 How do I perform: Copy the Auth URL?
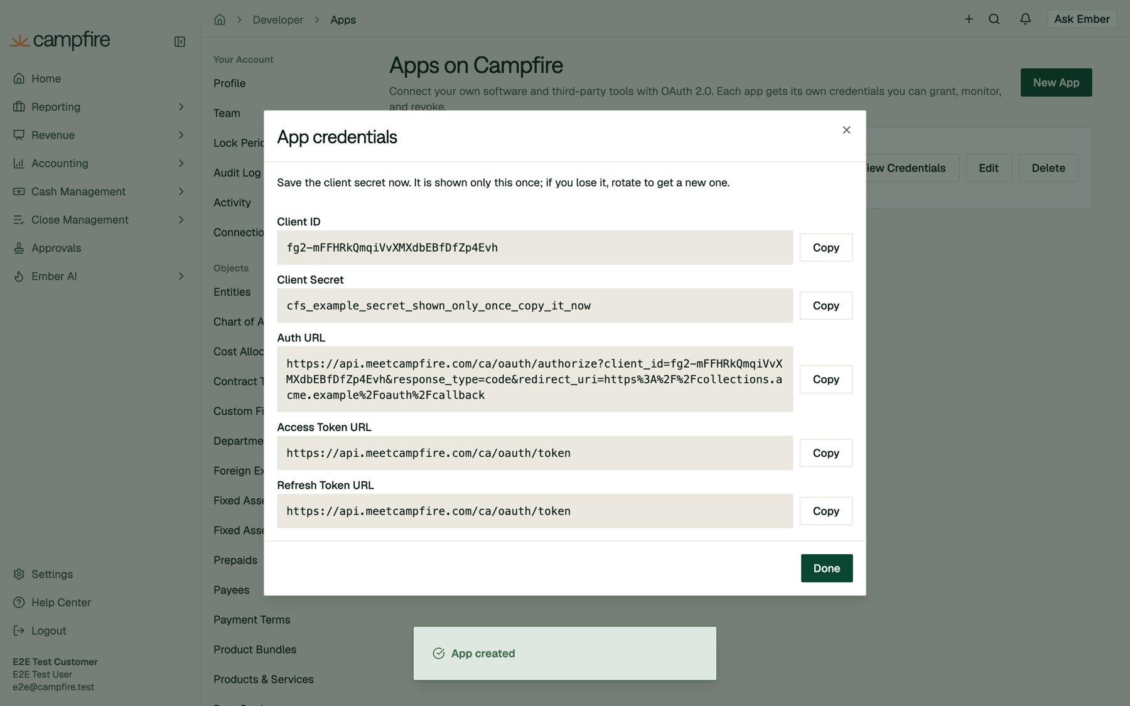click(x=826, y=379)
